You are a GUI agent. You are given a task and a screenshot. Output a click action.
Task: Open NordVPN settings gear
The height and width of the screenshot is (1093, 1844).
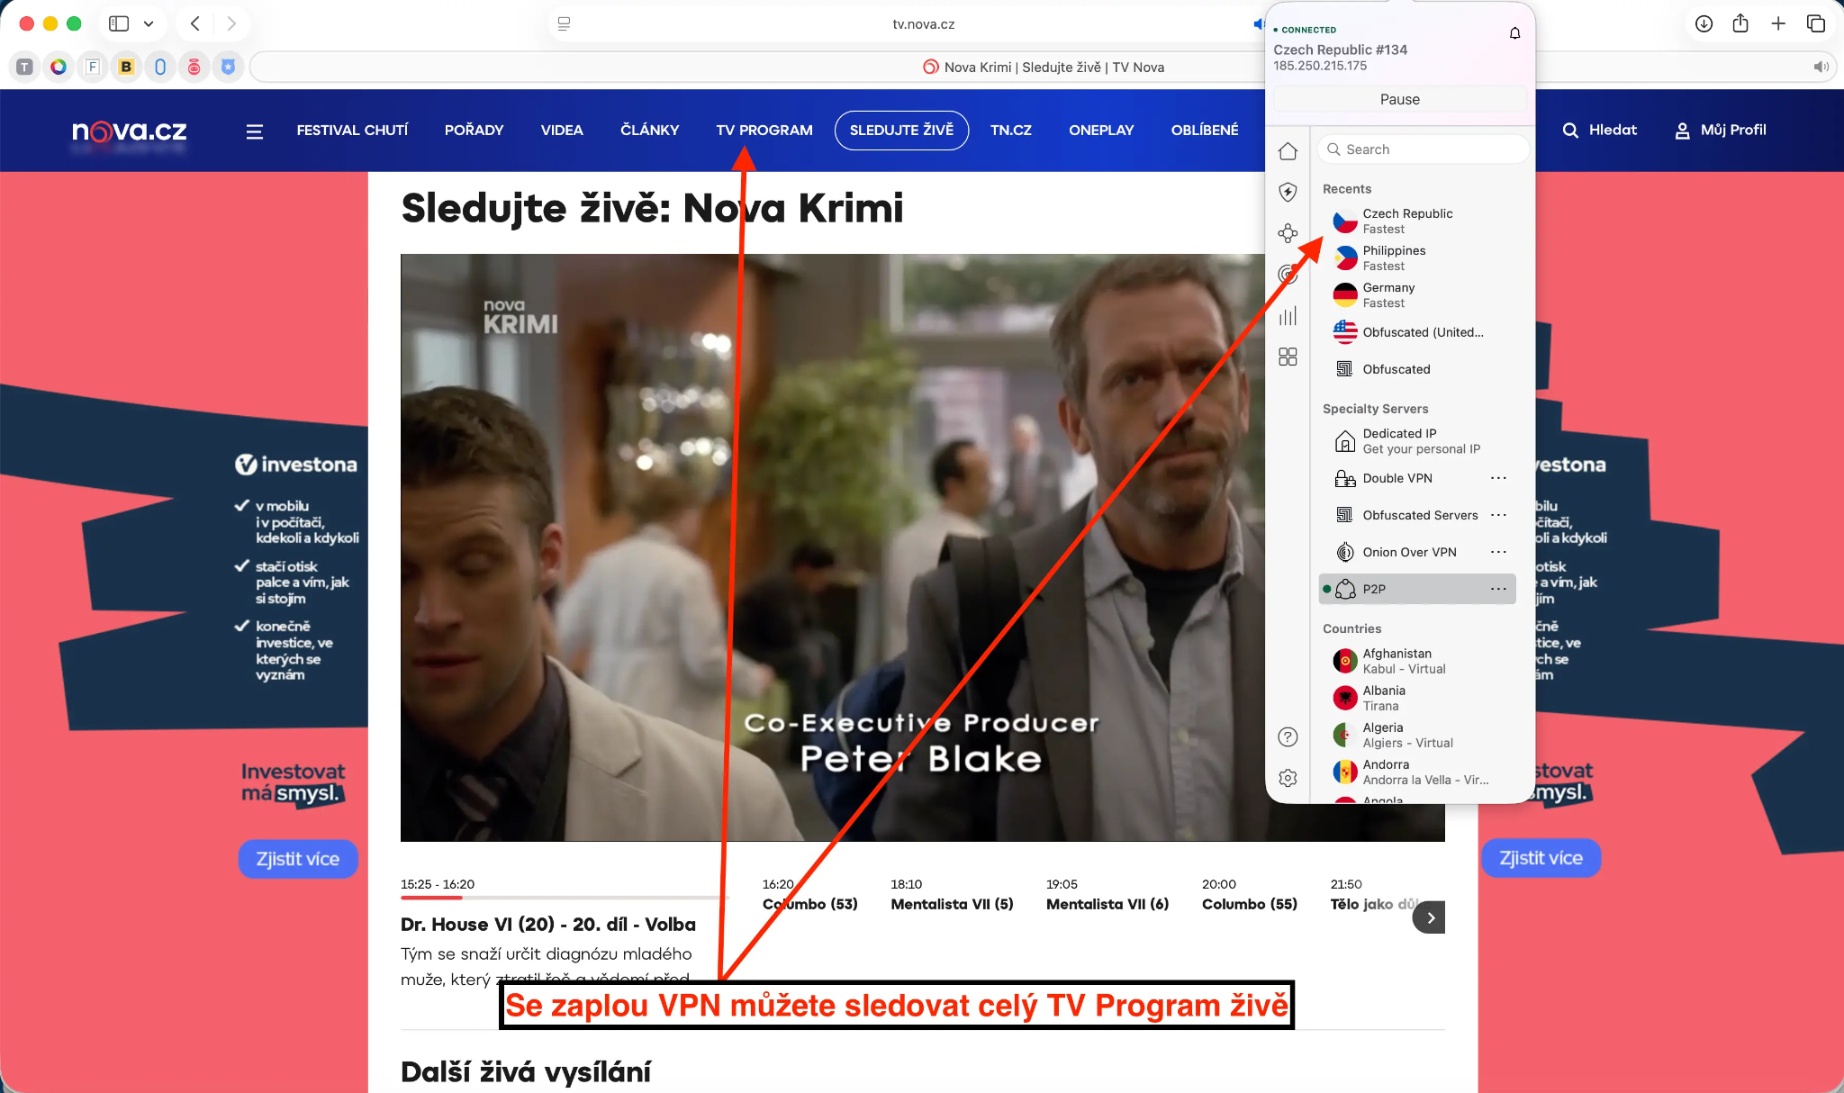coord(1289,777)
